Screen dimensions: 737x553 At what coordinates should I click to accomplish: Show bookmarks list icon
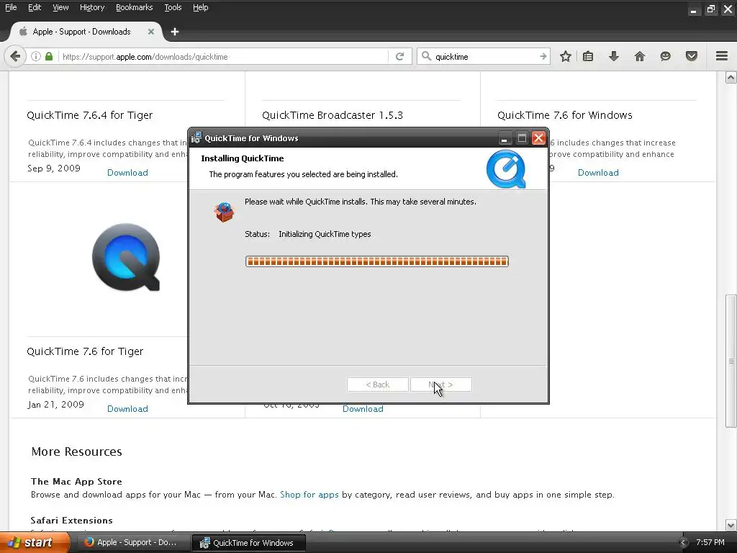(587, 56)
